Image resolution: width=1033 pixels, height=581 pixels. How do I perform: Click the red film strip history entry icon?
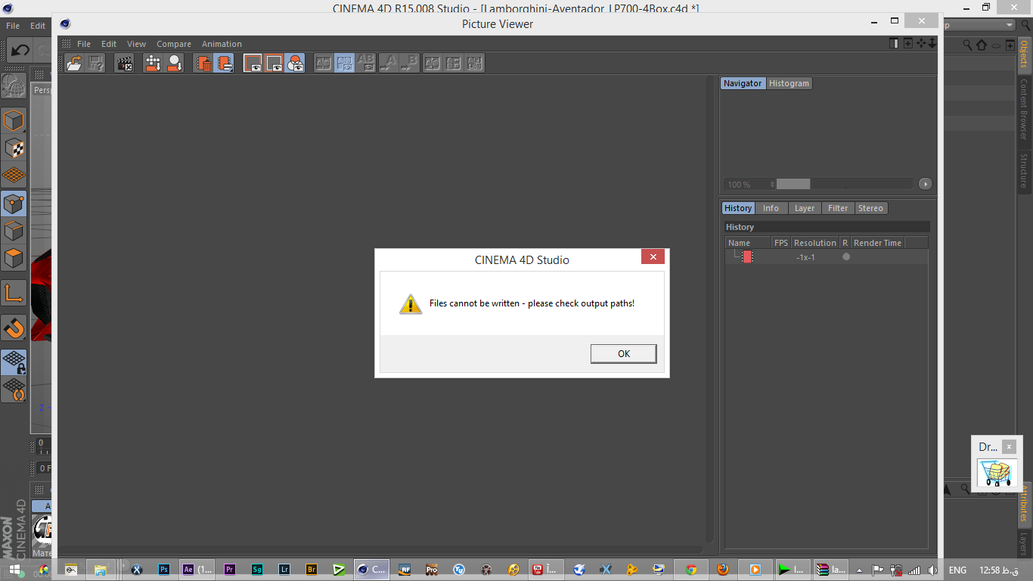[x=747, y=257]
